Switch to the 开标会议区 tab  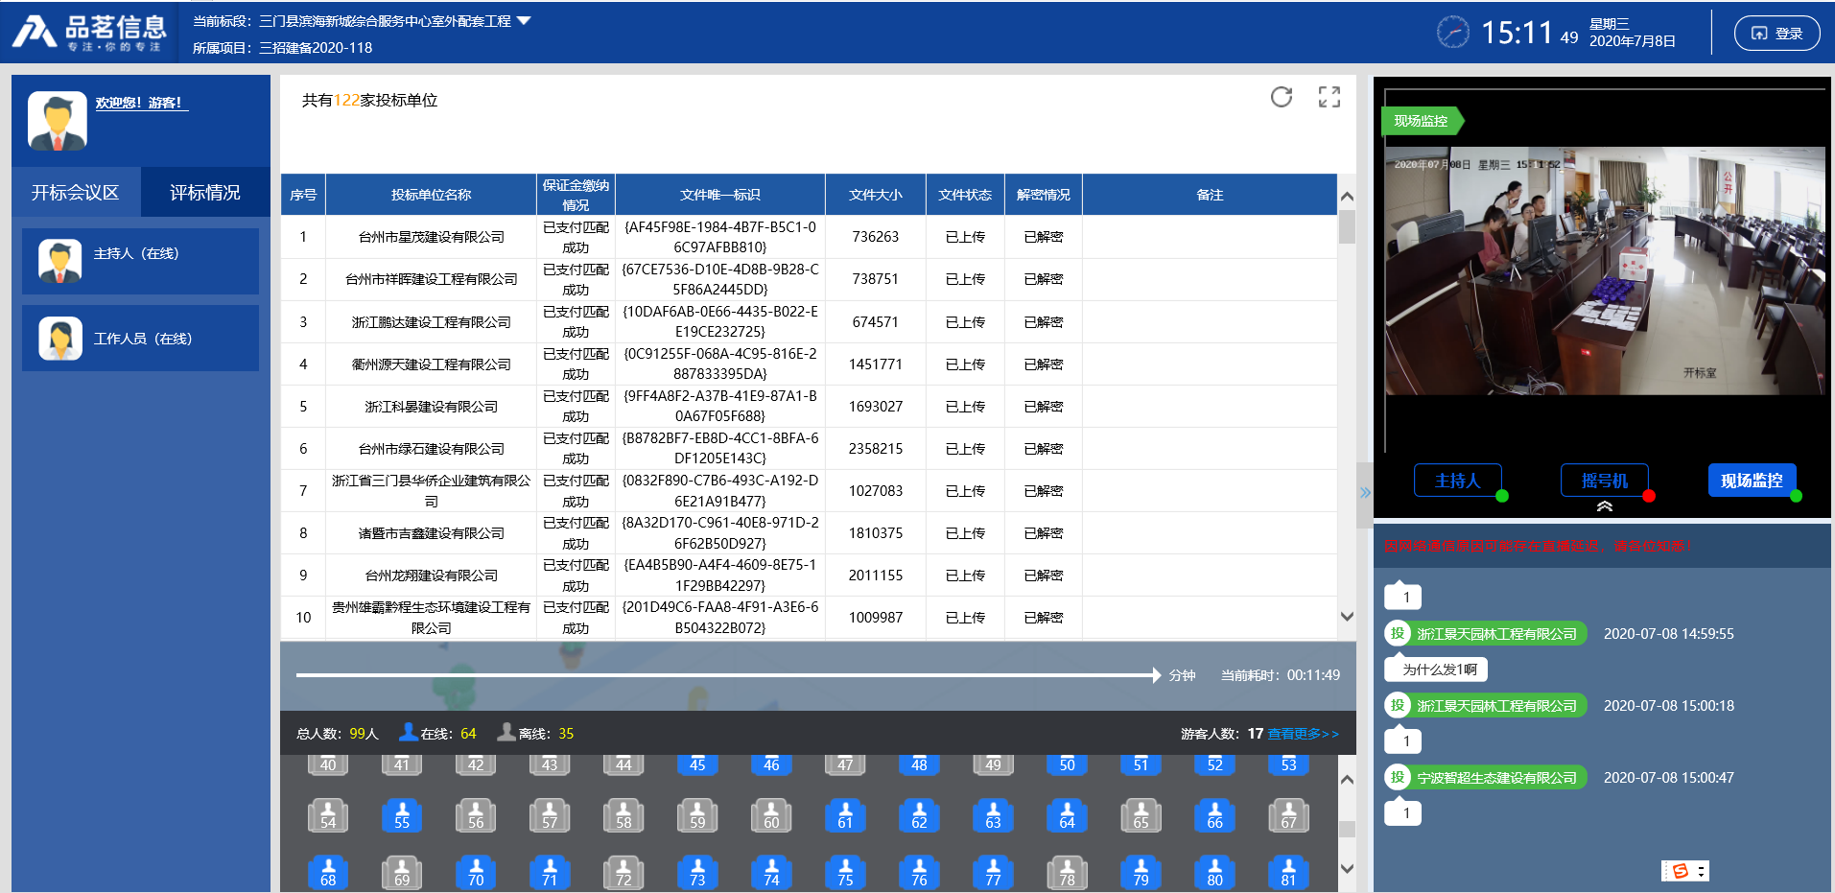[76, 193]
